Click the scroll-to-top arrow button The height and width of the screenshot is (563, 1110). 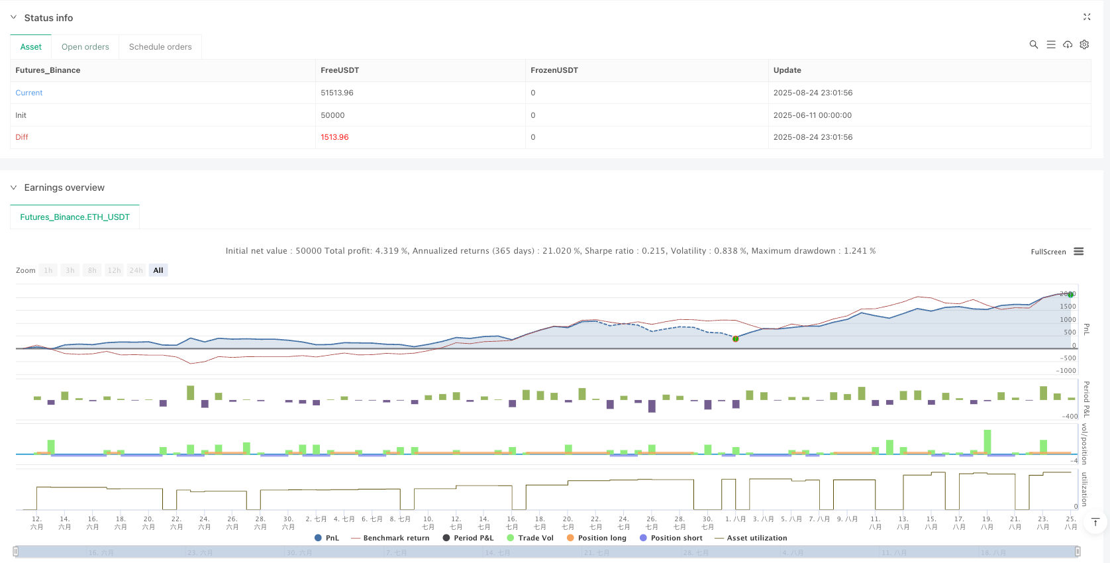1095,523
